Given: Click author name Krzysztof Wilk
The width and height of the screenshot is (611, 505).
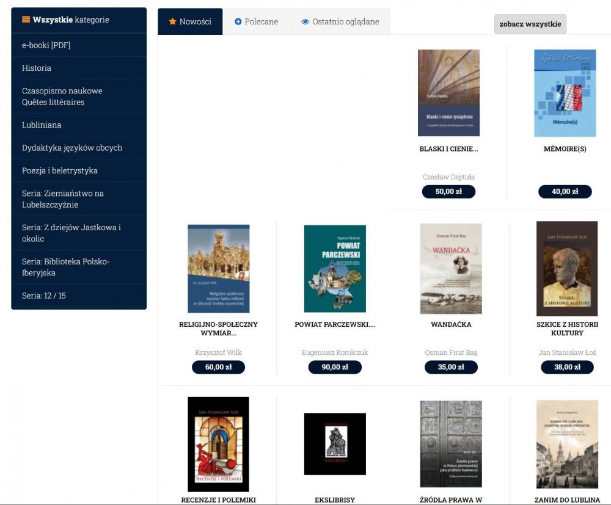Looking at the screenshot, I should point(218,352).
